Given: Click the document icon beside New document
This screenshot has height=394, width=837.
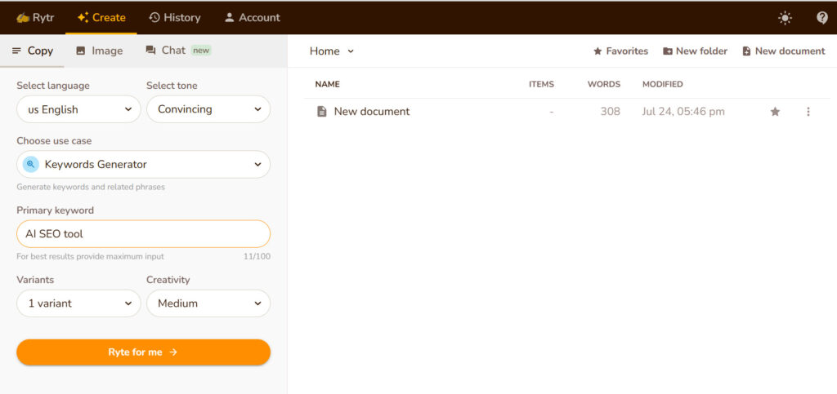Looking at the screenshot, I should pyautogui.click(x=321, y=112).
